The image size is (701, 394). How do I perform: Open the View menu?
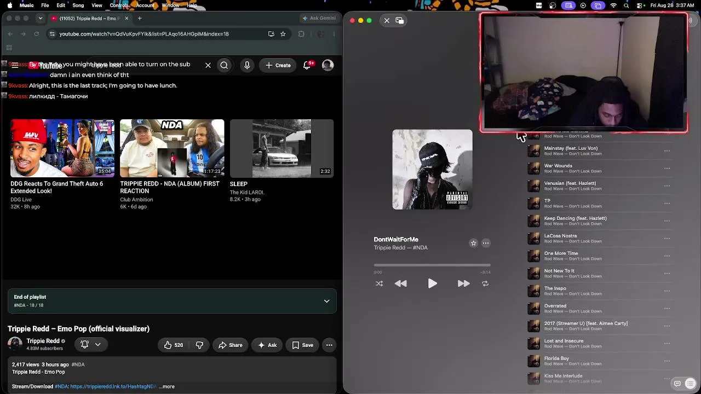point(97,5)
